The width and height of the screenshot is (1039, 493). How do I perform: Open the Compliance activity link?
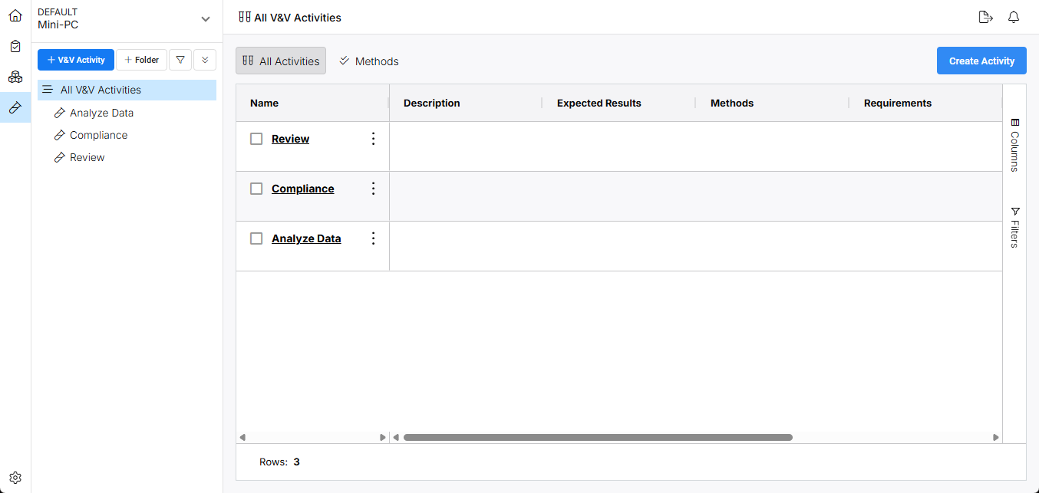click(303, 189)
